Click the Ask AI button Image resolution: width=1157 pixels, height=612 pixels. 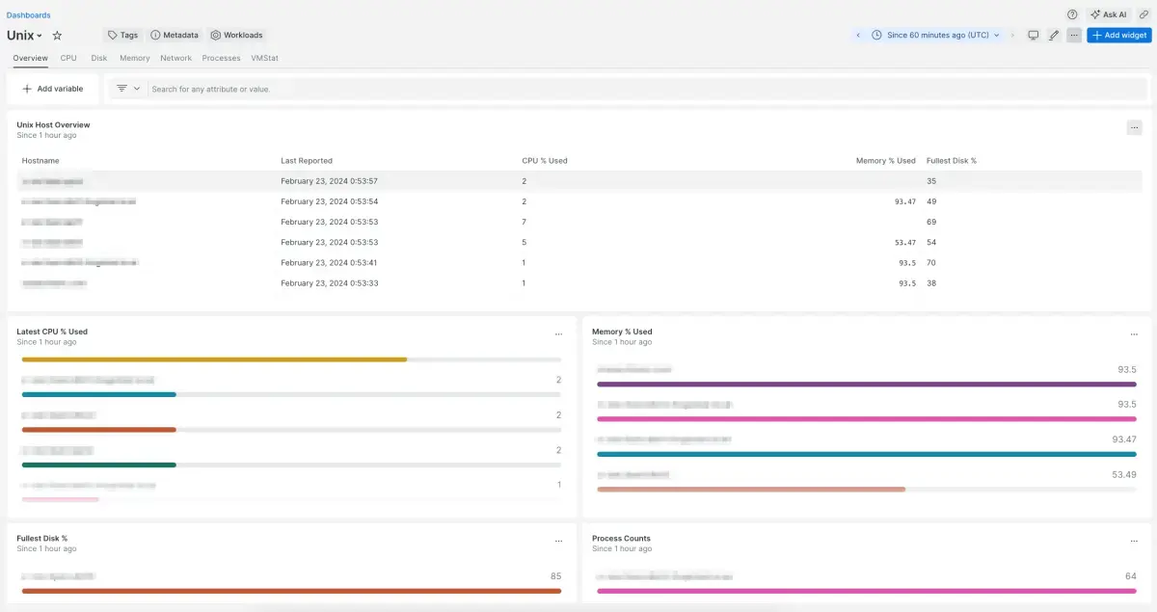[1109, 14]
